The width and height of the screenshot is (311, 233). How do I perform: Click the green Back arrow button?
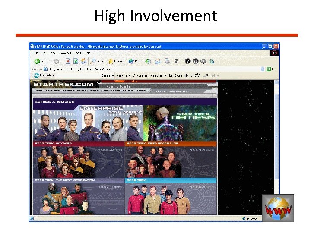click(37, 61)
